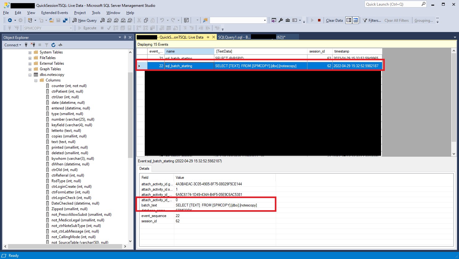This screenshot has width=459, height=259.
Task: Click the MDX query icon
Action: point(109,21)
